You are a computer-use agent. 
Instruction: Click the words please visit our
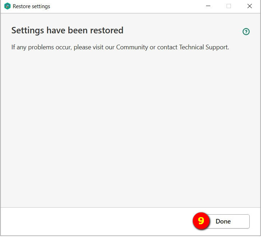(x=94, y=48)
